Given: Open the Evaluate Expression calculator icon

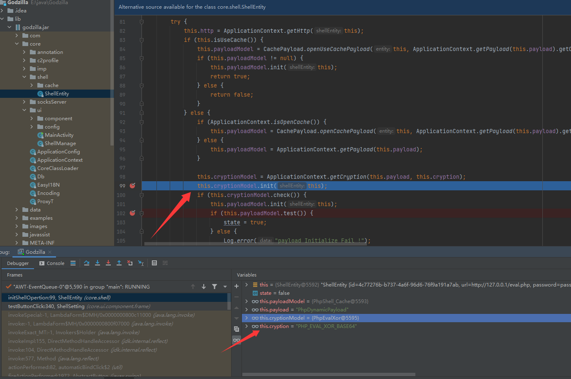Looking at the screenshot, I should tap(154, 263).
